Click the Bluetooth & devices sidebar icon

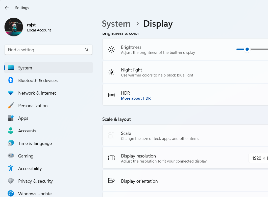click(11, 80)
